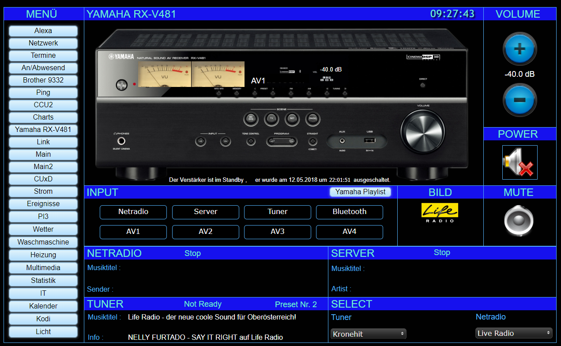Screen dimensions: 561x346
Task: Open the Kalender menu page
Action: click(x=43, y=306)
